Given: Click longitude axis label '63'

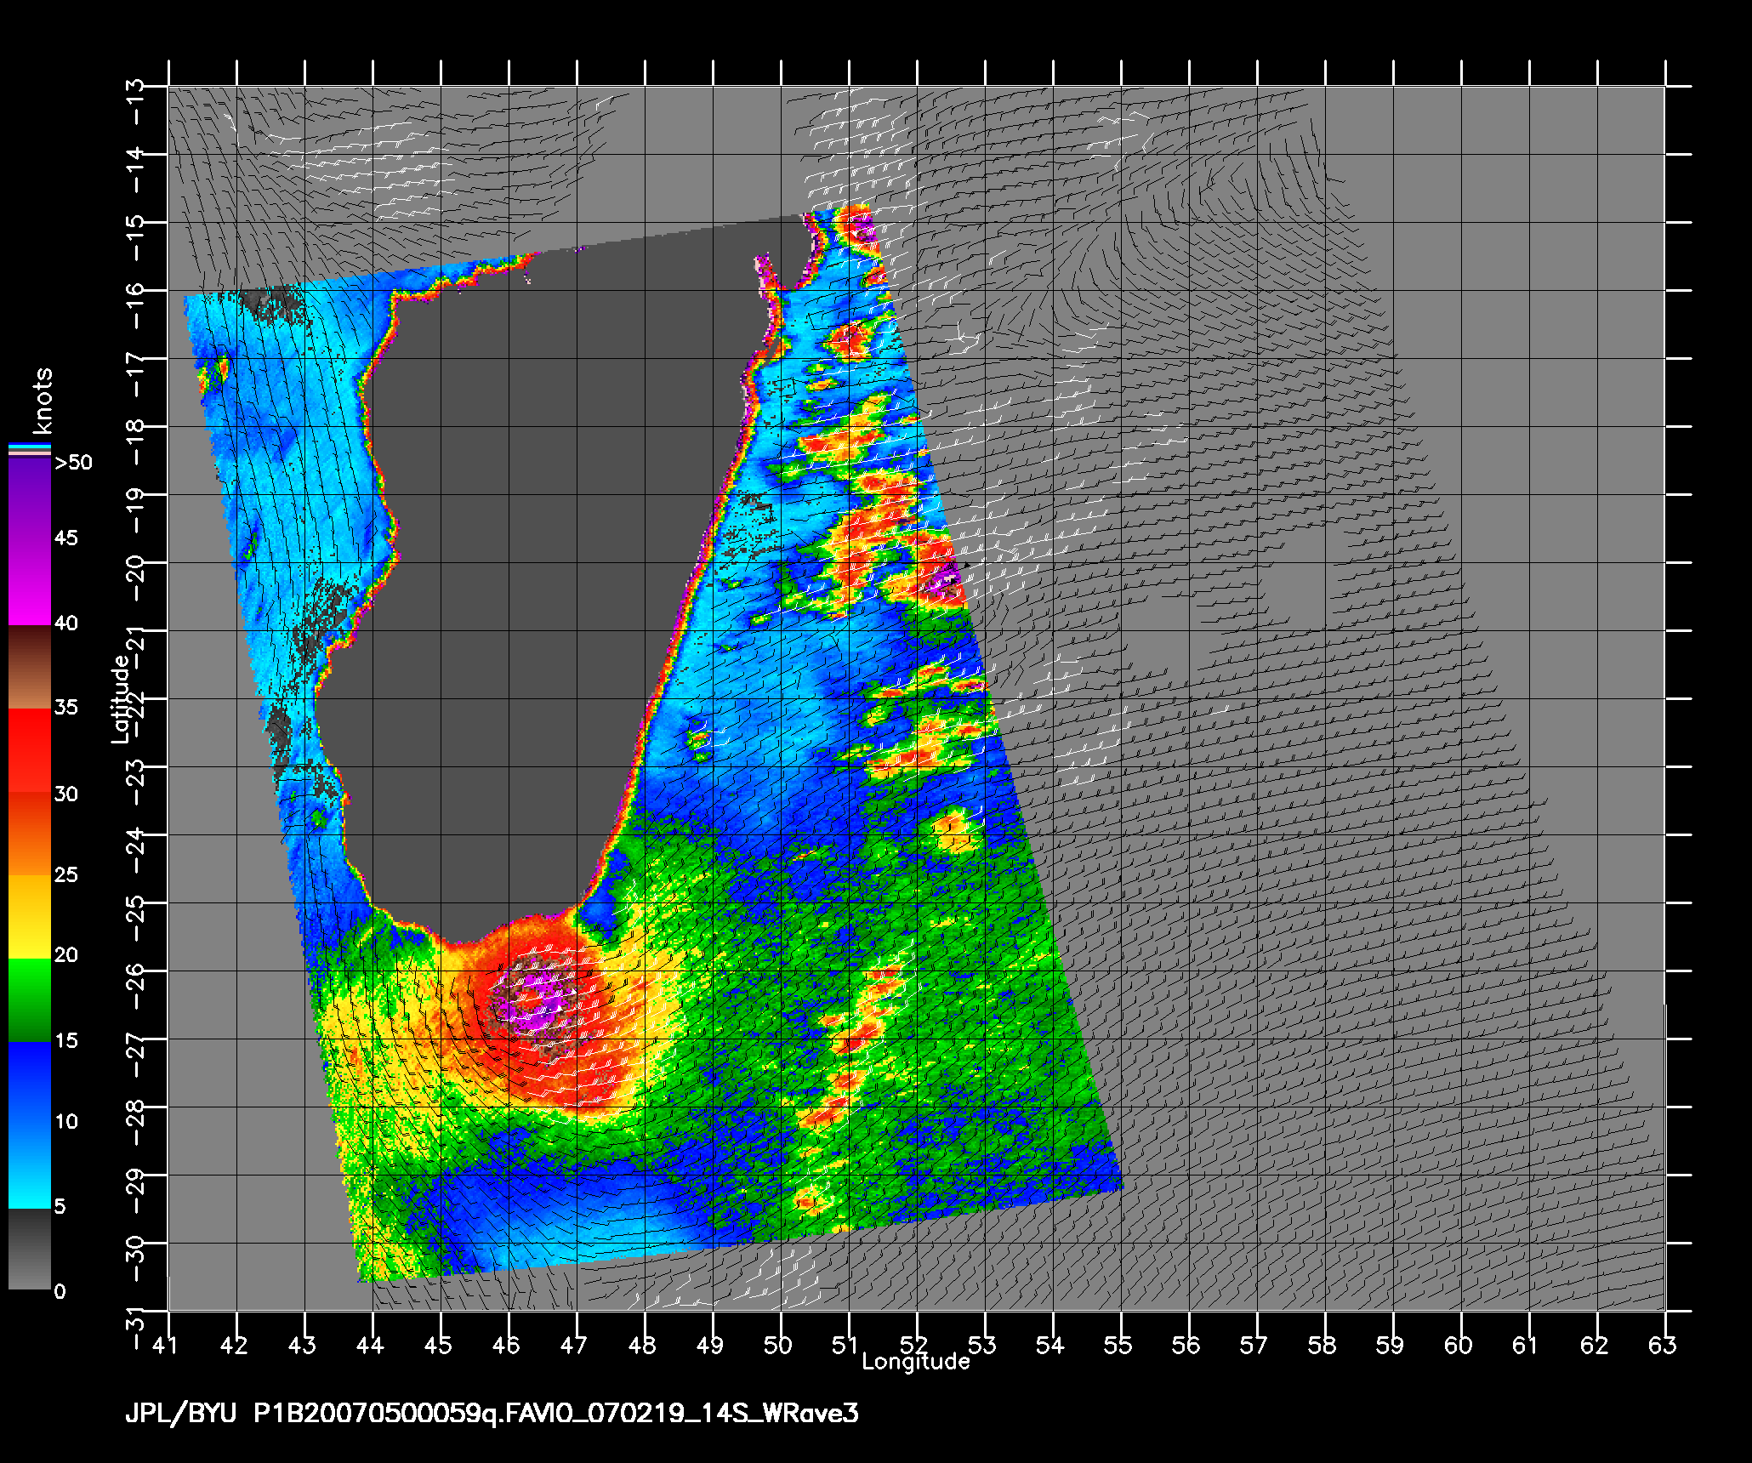Looking at the screenshot, I should [1662, 1345].
